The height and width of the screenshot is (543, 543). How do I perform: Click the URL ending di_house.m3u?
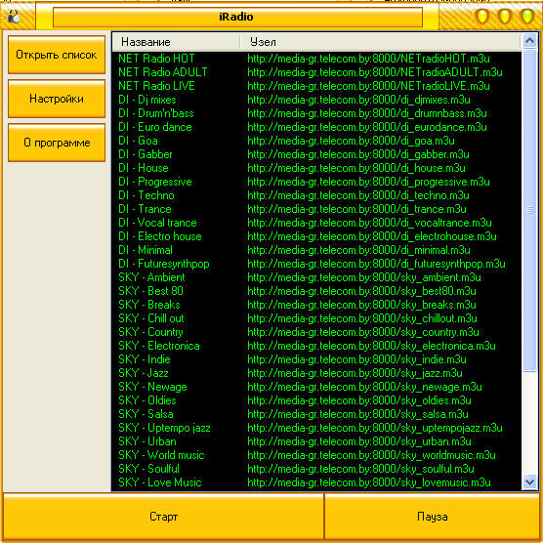356,168
